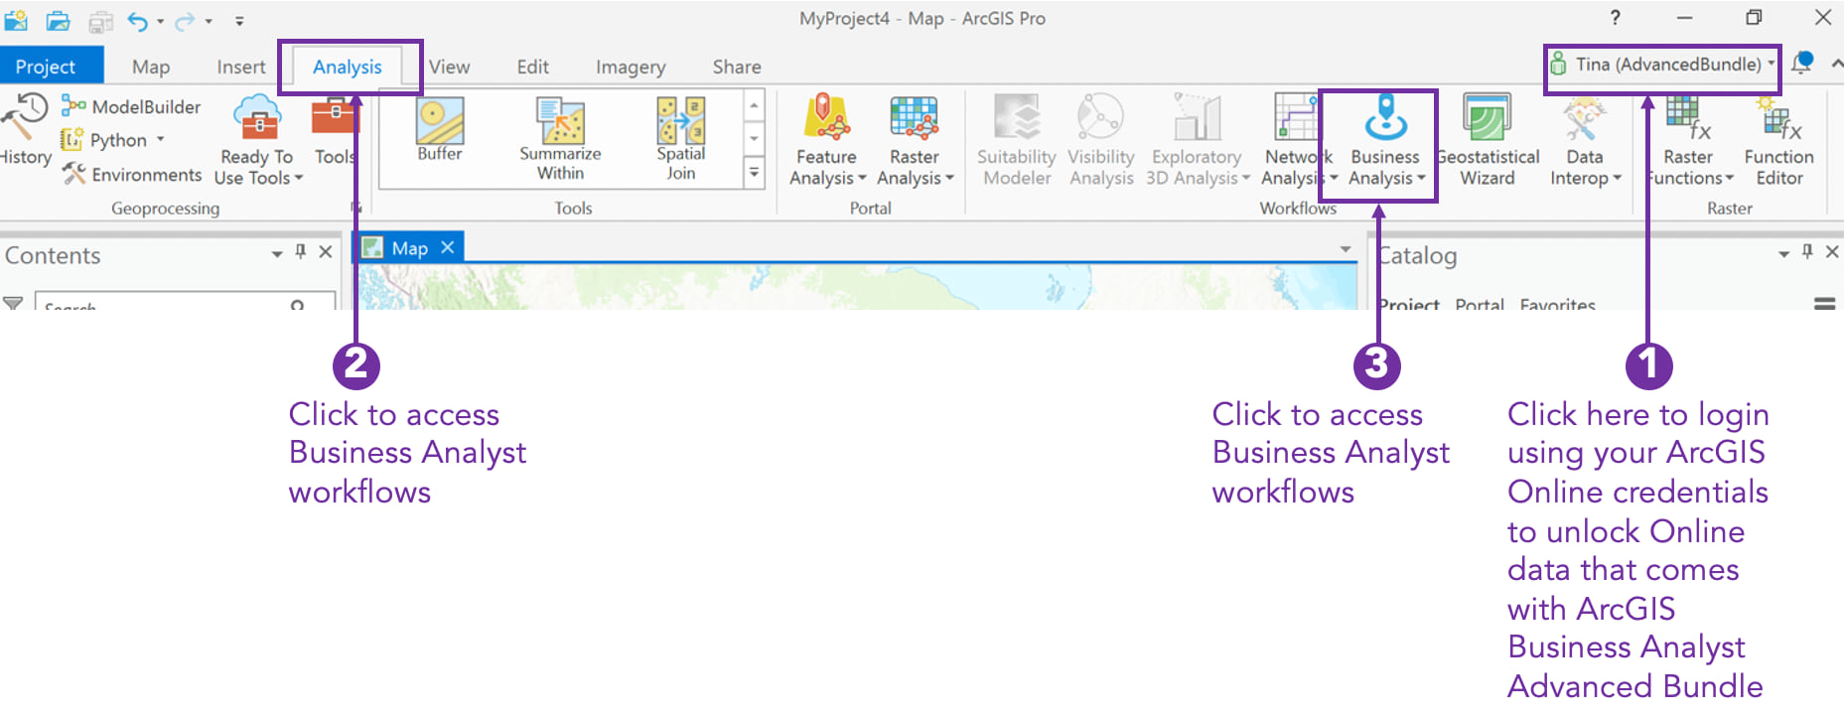This screenshot has width=1845, height=719.
Task: Open the Share tab
Action: tap(737, 67)
